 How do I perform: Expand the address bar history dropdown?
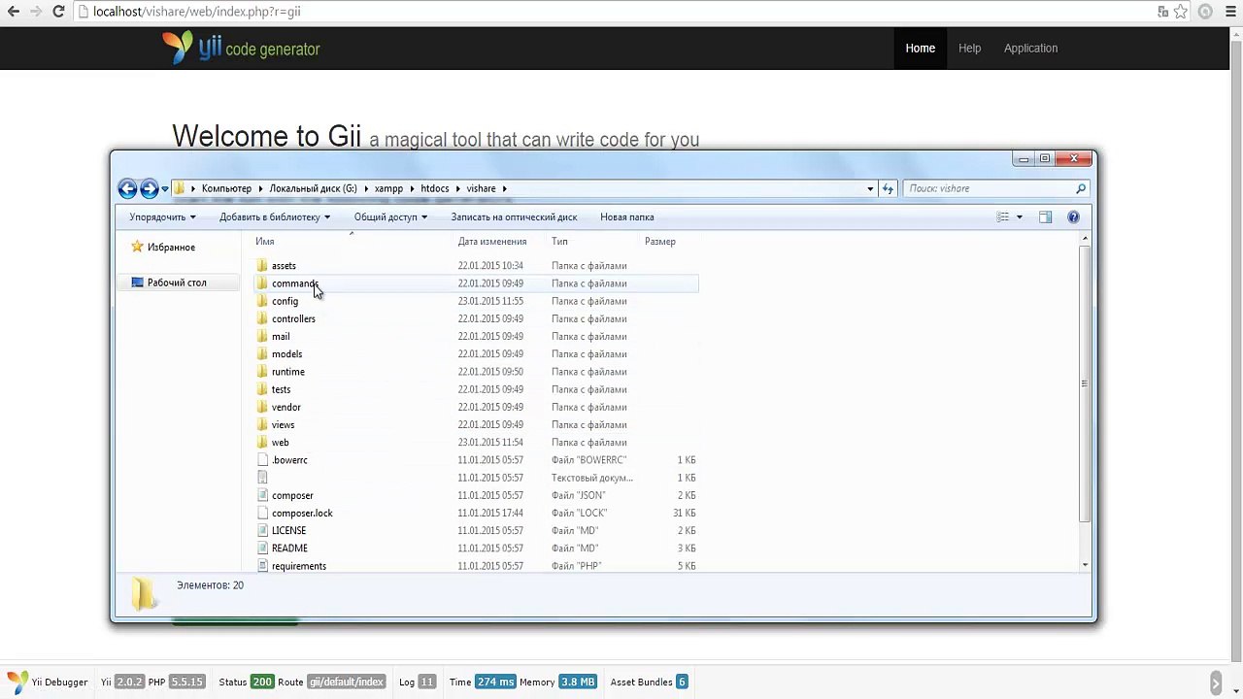click(x=870, y=188)
